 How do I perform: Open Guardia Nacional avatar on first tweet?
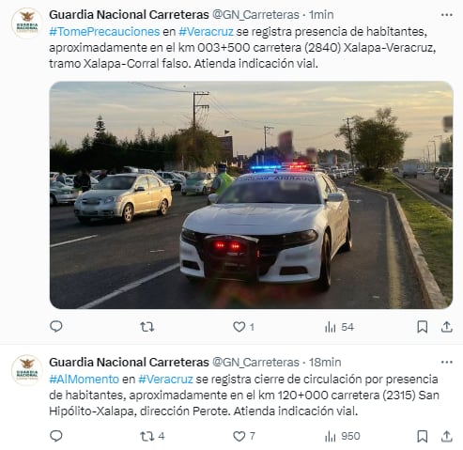pyautogui.click(x=27, y=23)
